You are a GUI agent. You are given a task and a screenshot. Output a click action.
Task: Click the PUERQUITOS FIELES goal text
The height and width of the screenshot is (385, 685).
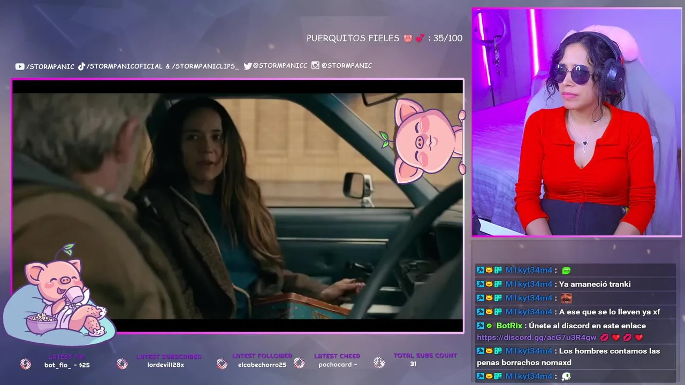353,38
